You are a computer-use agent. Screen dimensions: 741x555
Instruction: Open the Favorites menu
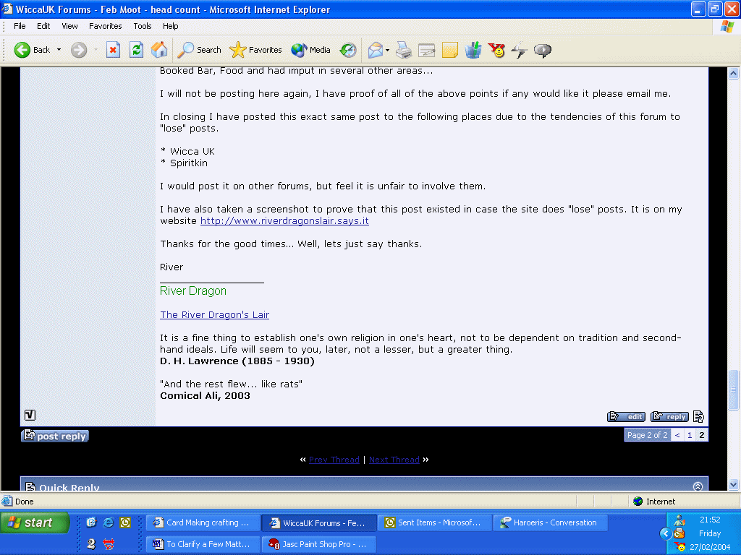[106, 26]
